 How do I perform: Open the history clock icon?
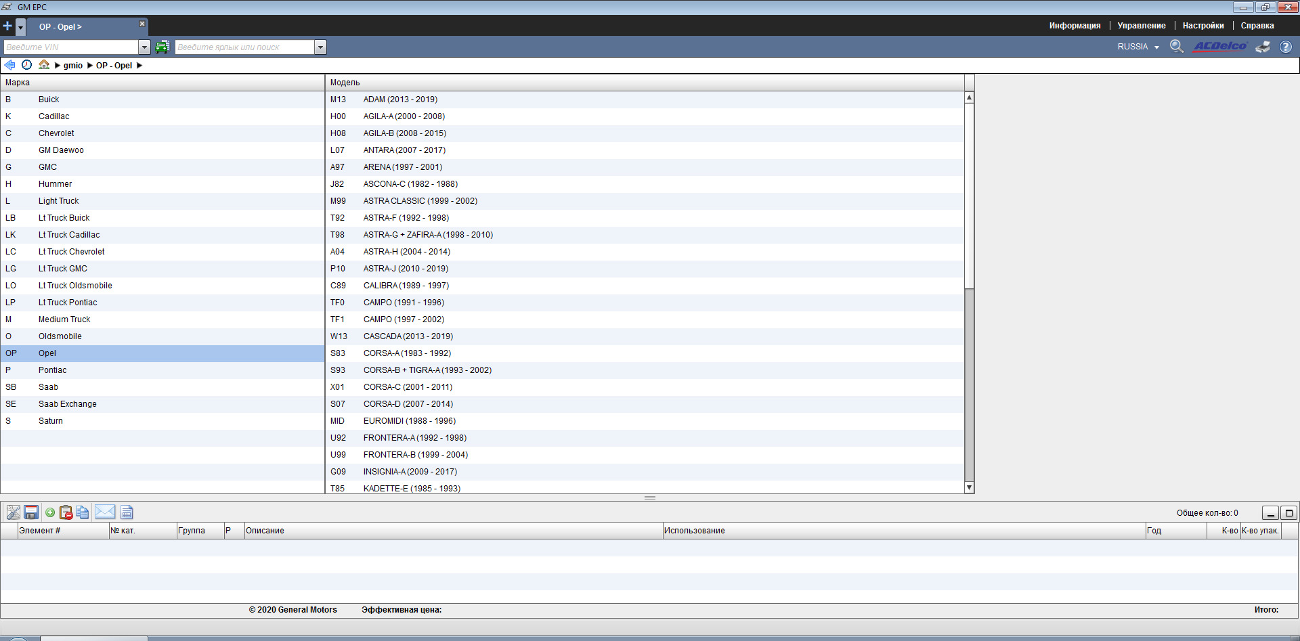coord(26,65)
